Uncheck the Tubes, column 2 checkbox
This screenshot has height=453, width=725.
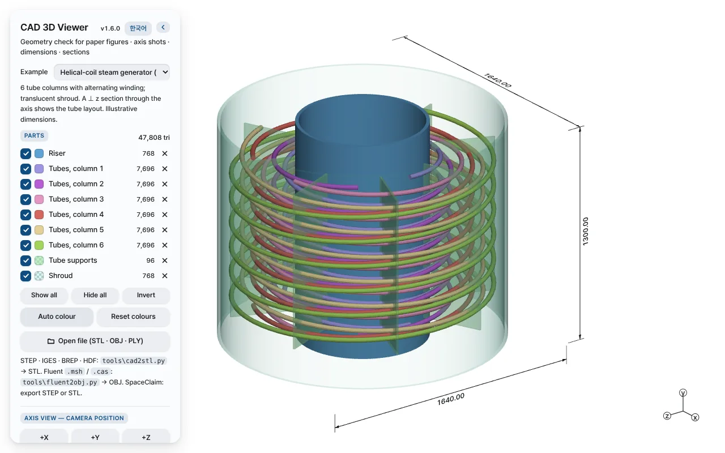(x=25, y=184)
